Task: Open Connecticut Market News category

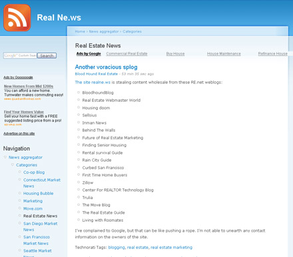Action: tap(42, 183)
